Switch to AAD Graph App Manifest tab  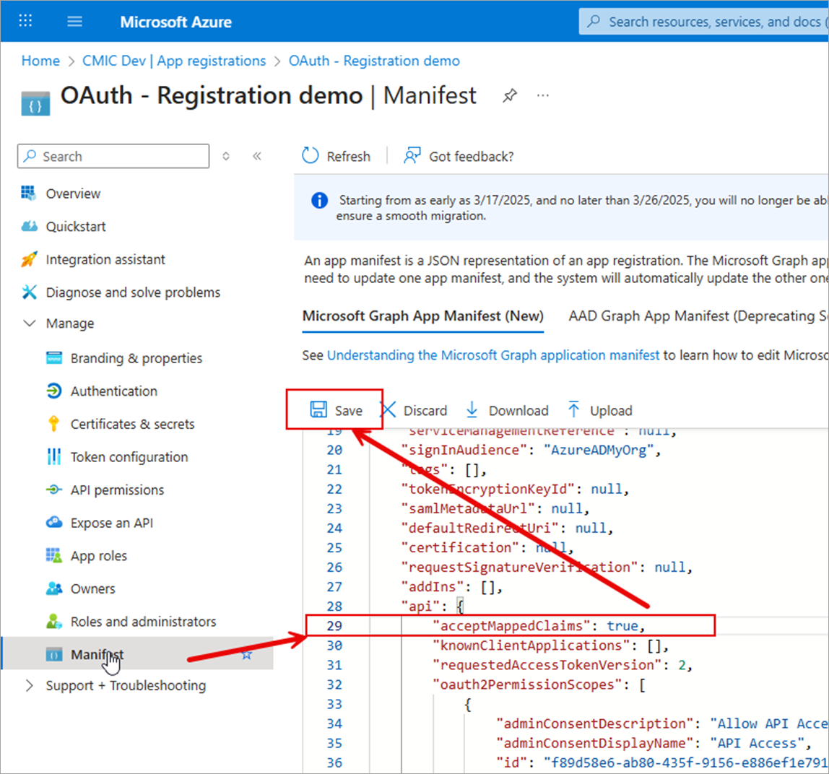coord(697,316)
